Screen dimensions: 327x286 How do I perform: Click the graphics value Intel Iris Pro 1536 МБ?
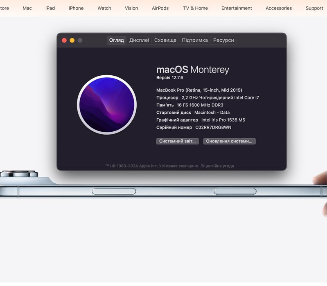pos(223,120)
